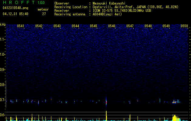Click the long echo cluster after 0549
The image size is (191, 121).
[176, 102]
